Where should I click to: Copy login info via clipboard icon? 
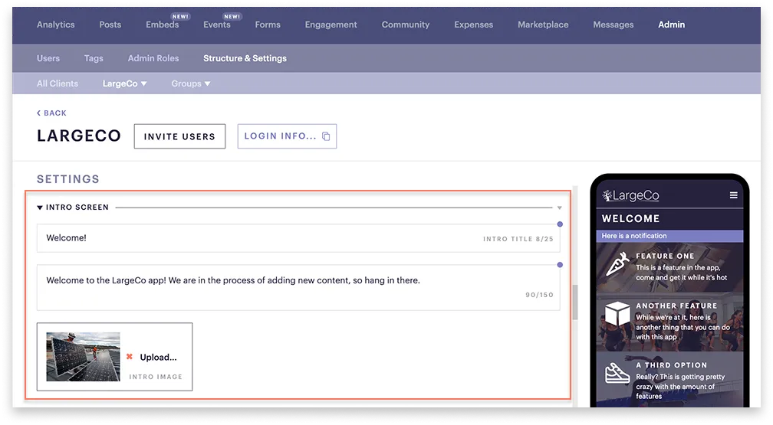point(326,136)
